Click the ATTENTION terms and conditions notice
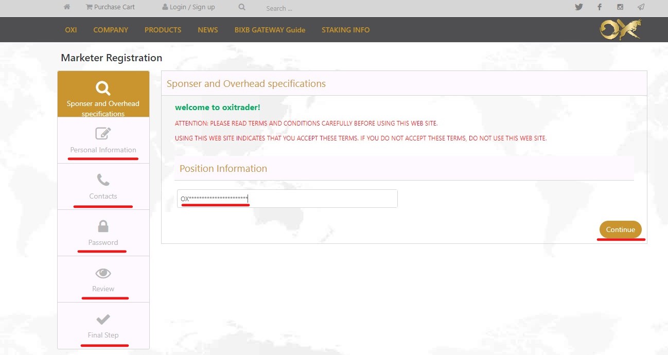The width and height of the screenshot is (668, 355). click(306, 123)
